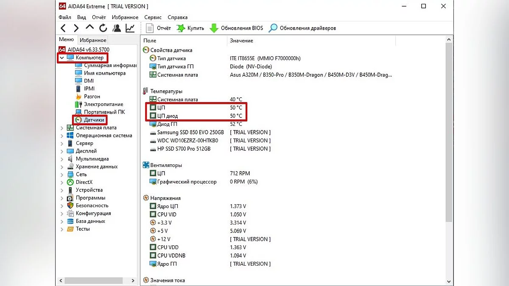Click the green BIOS update arrow icon
The width and height of the screenshot is (509, 286).
coord(214,28)
